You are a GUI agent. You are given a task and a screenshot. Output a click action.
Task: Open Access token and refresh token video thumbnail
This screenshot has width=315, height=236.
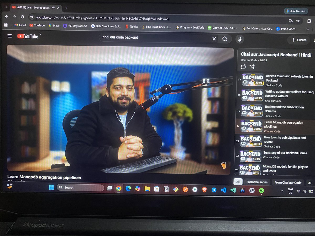tap(252, 79)
